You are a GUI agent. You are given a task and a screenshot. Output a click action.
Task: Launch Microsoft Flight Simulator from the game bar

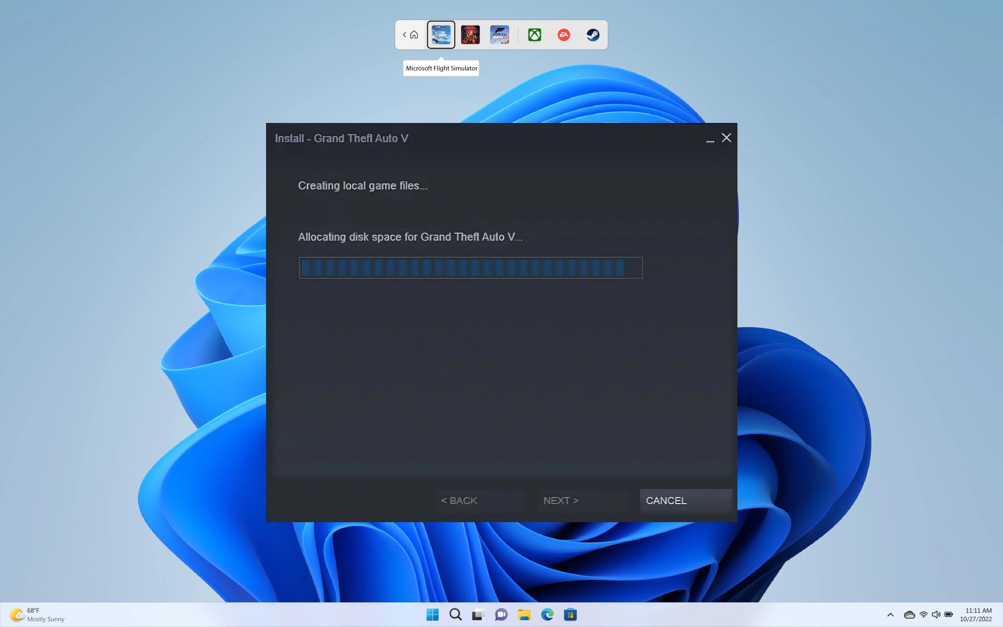click(440, 35)
